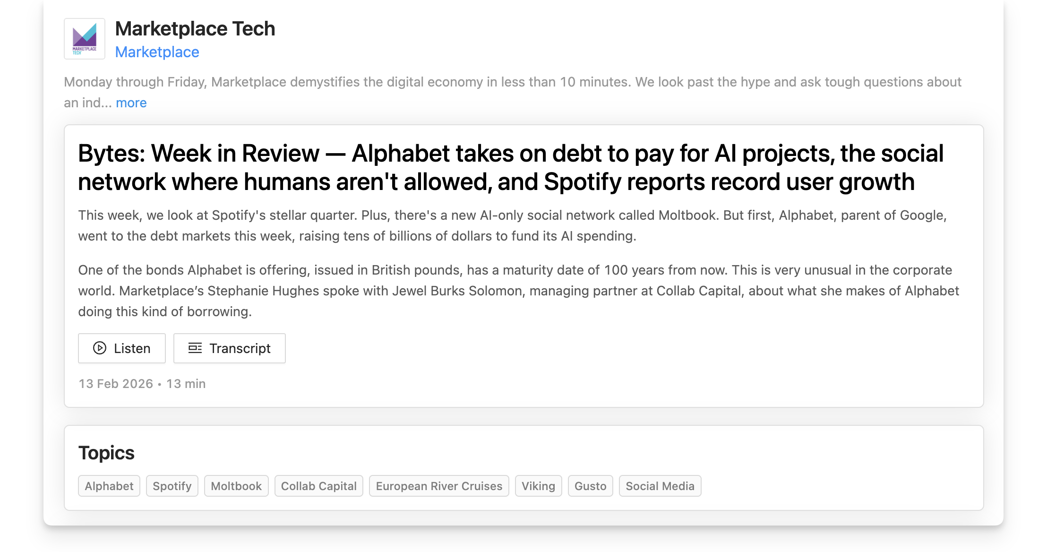Click the Marketplace Tech podcast logo
This screenshot has width=1047, height=552.
pos(84,39)
